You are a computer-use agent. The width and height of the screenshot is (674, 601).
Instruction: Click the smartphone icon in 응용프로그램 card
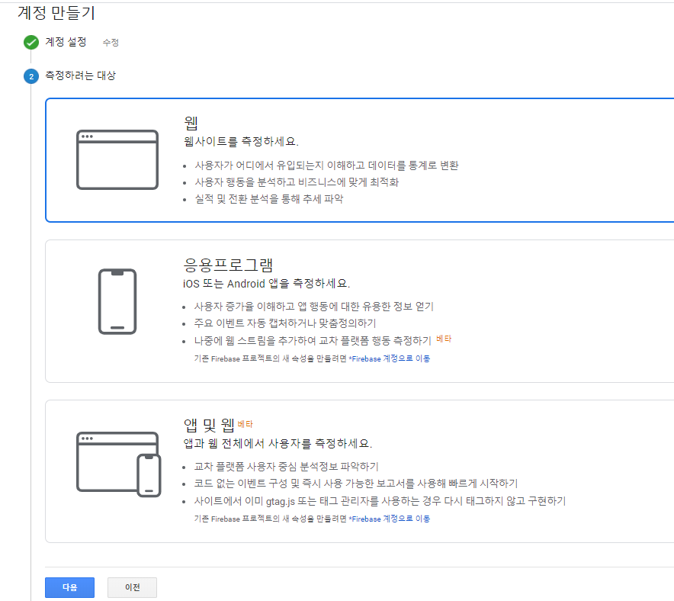pos(117,301)
